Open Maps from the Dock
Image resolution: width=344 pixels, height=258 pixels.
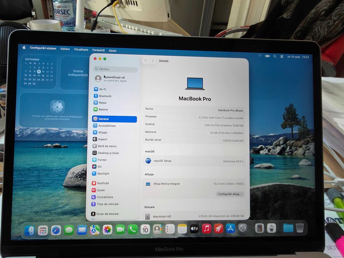pyautogui.click(x=95, y=230)
